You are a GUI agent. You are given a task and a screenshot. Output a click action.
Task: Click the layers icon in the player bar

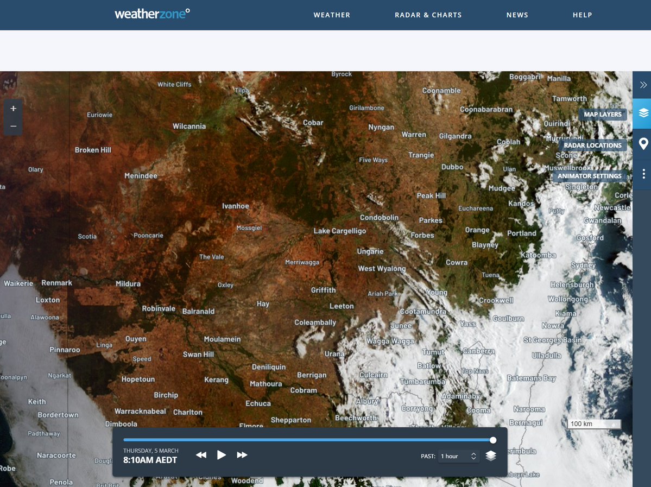491,456
